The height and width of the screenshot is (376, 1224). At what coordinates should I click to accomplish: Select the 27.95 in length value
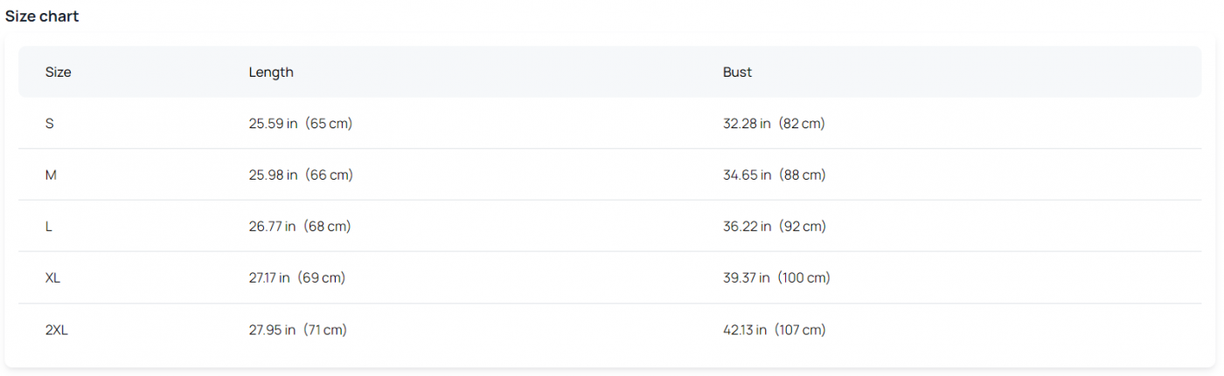pos(272,330)
